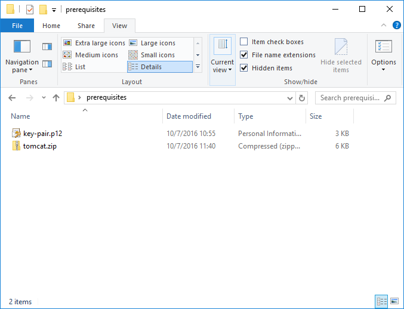
Task: Uncheck Hidden items checkbox
Action: tap(244, 68)
